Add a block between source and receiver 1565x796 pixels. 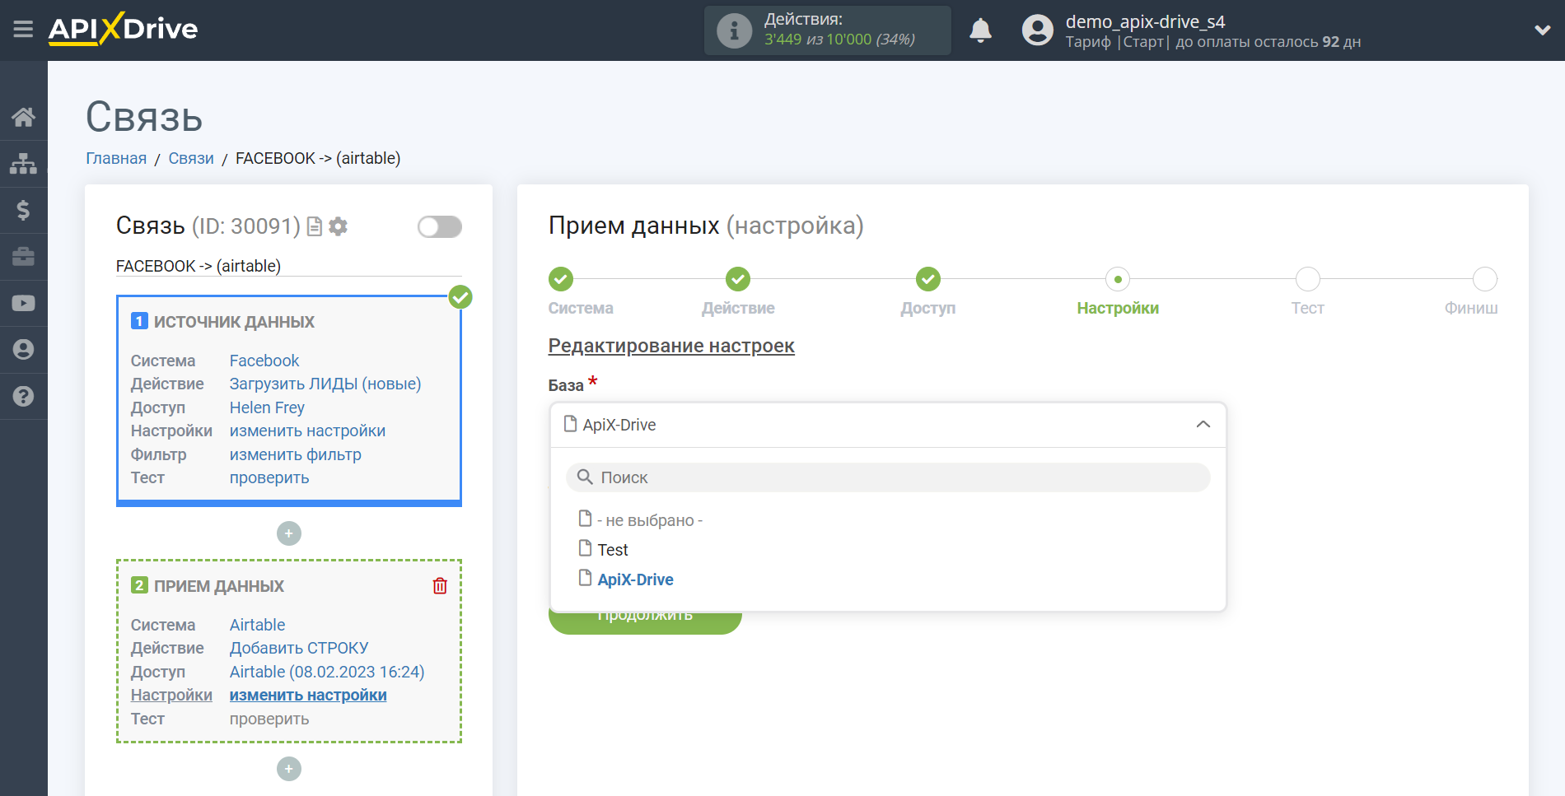point(288,533)
